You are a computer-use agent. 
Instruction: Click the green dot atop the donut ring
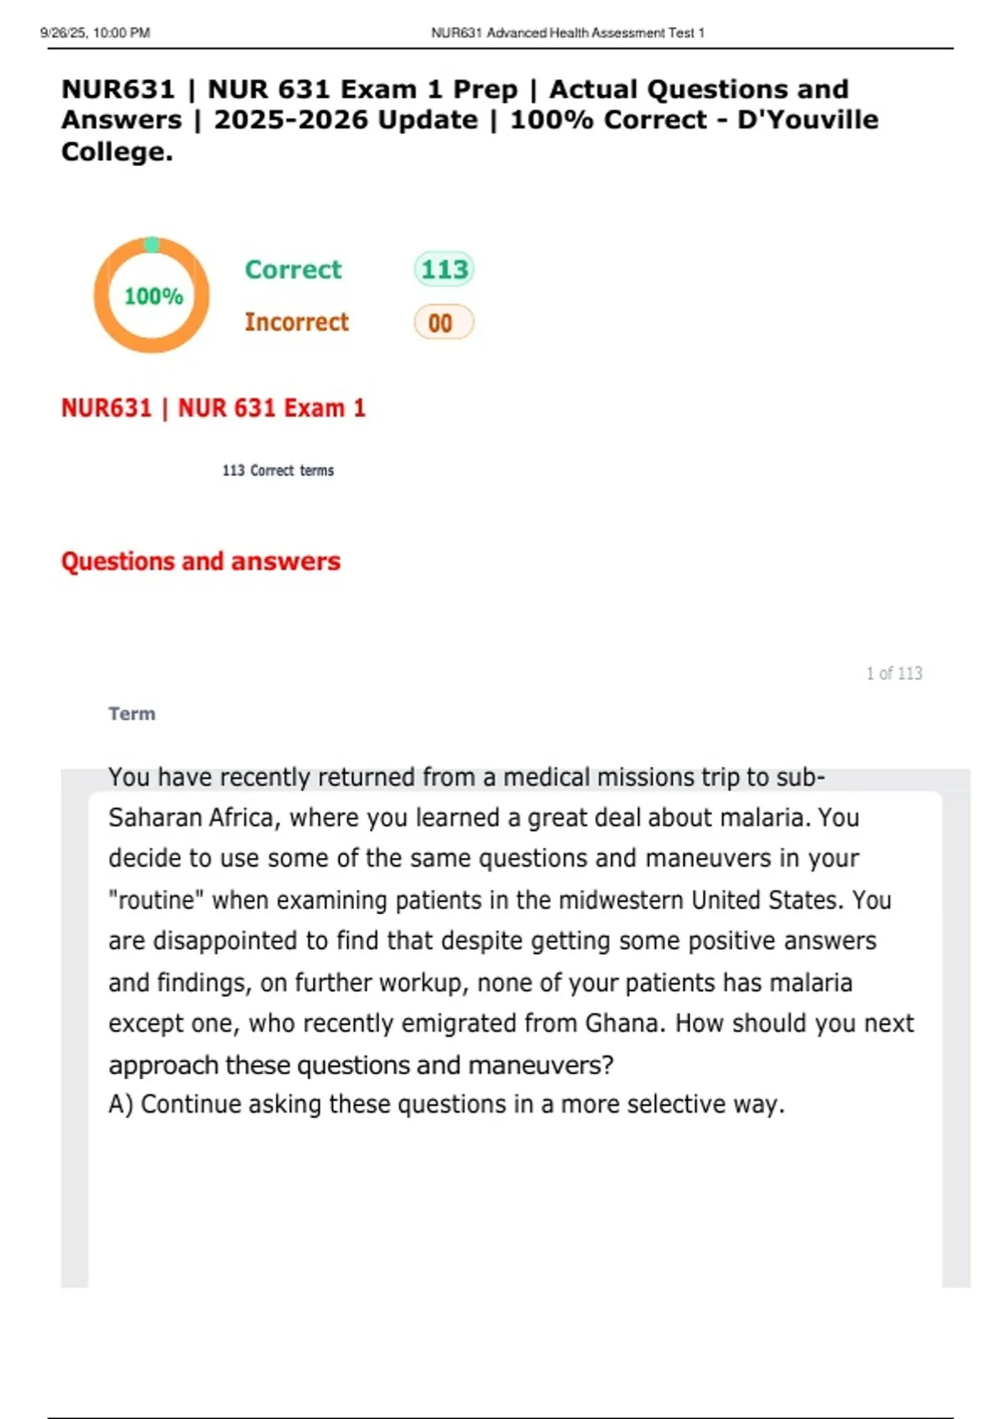coord(151,245)
